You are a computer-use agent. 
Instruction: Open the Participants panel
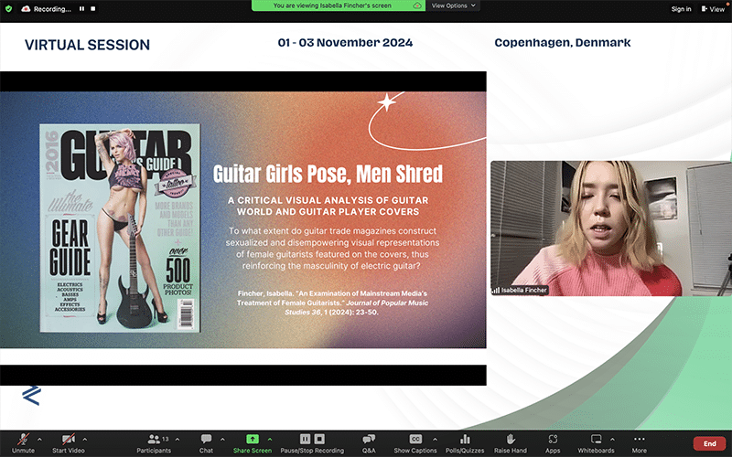[154, 443]
